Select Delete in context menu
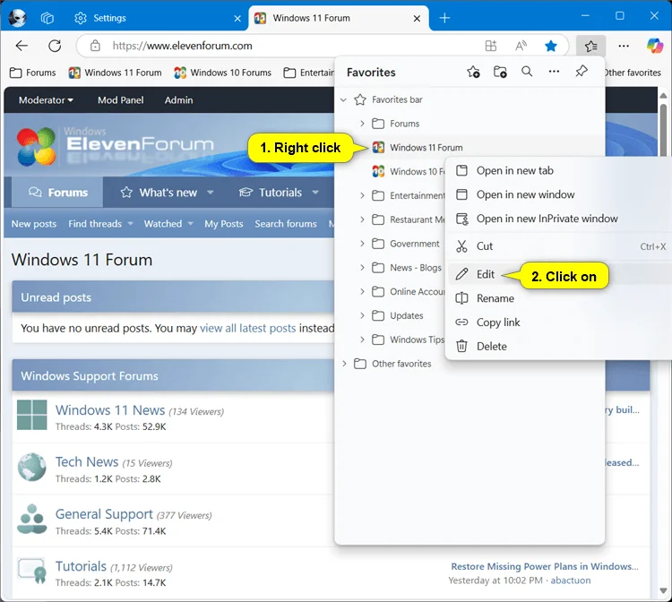The width and height of the screenshot is (672, 602). pyautogui.click(x=560, y=346)
